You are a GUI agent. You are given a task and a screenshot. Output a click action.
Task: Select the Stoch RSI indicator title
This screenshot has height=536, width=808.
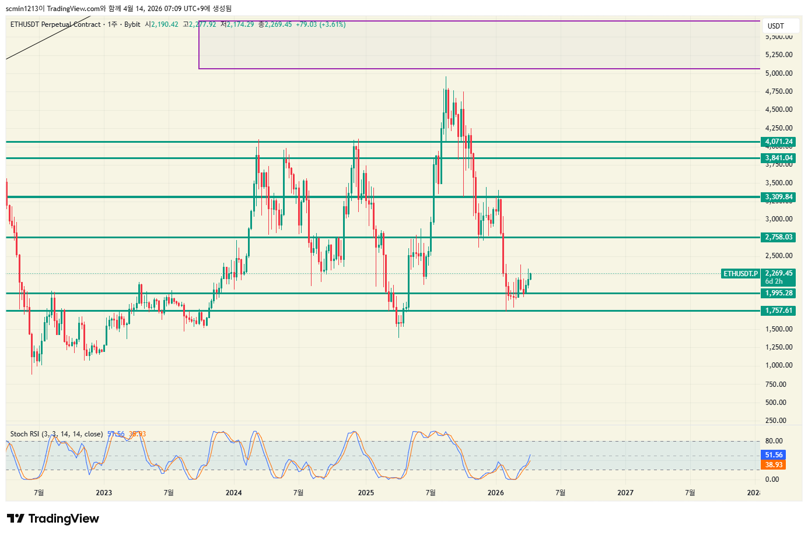tap(56, 434)
